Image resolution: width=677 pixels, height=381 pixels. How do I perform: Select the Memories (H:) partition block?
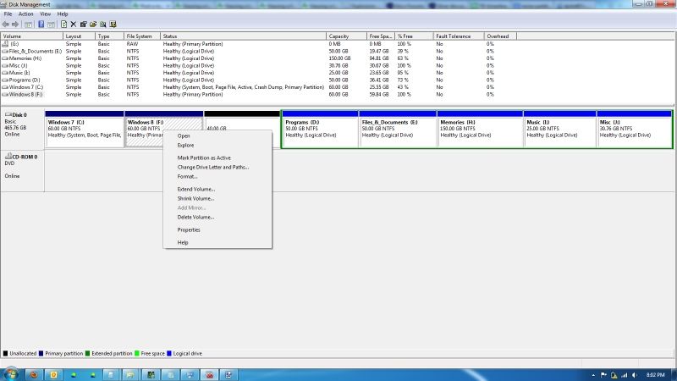pos(480,129)
